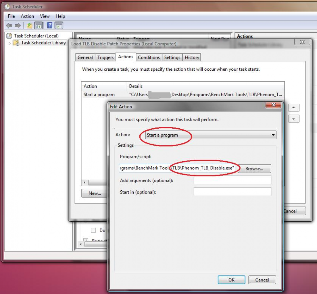Open the Action menu

coord(27,16)
